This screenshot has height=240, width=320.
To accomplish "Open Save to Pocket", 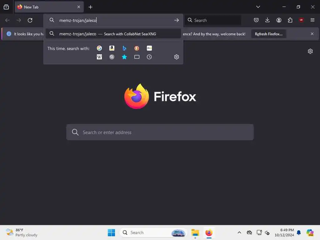I will point(256,20).
